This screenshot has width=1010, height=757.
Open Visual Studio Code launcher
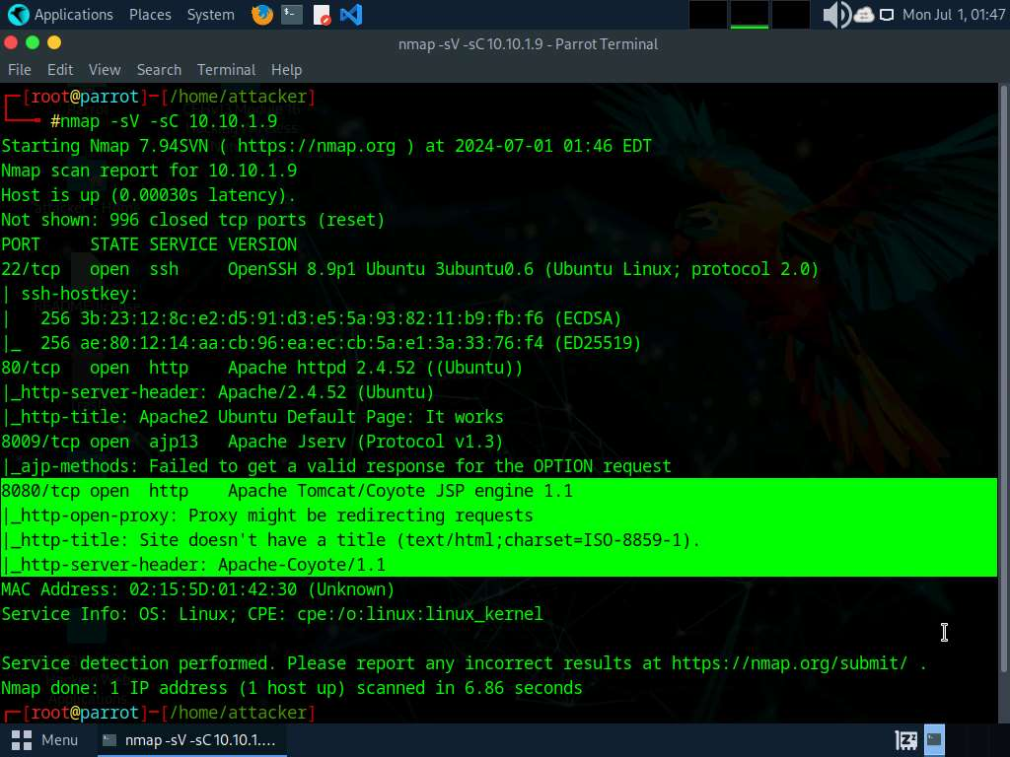[x=350, y=15]
